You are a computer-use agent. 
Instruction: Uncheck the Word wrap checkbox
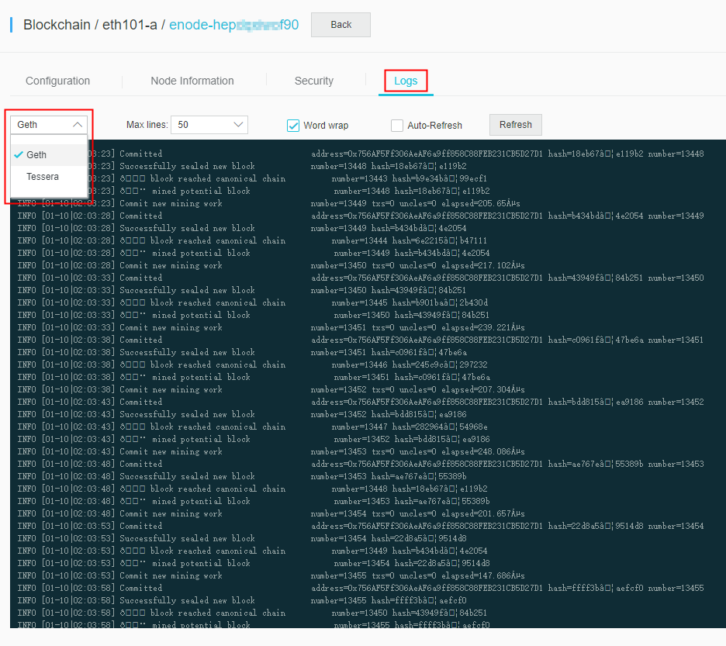tap(293, 126)
